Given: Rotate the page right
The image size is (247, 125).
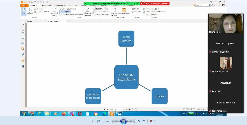Looking at the screenshot, I should pyautogui.click(x=101, y=15).
